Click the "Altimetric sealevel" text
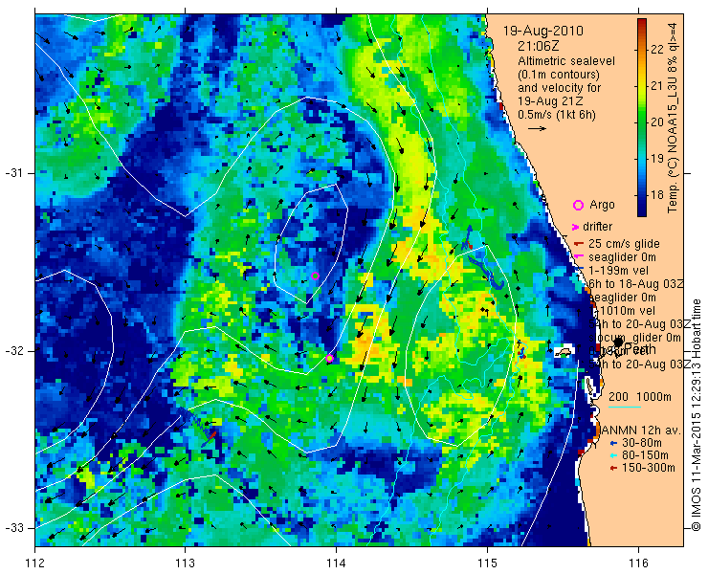The width and height of the screenshot is (708, 574). click(566, 60)
